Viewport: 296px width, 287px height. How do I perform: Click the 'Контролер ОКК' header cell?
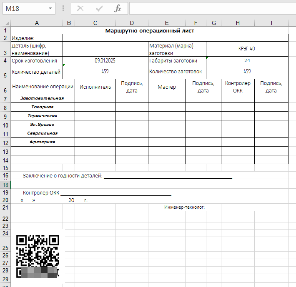(238, 87)
